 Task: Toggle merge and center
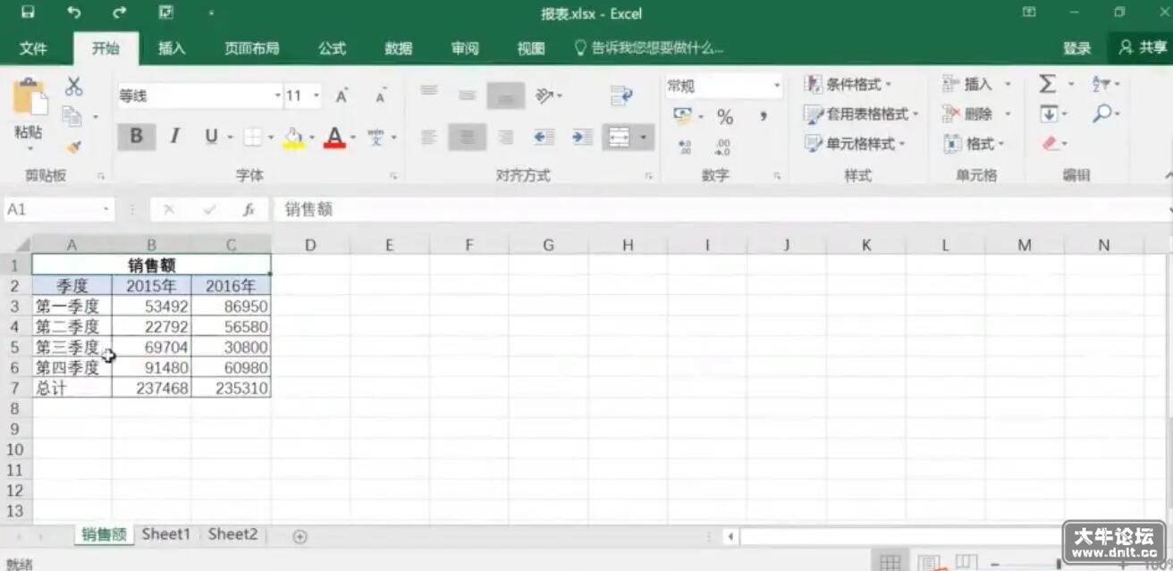tap(619, 137)
